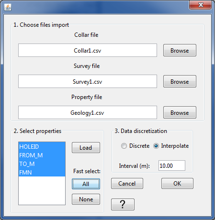
Task: Choose the Discrete discretization option
Action: [135, 146]
